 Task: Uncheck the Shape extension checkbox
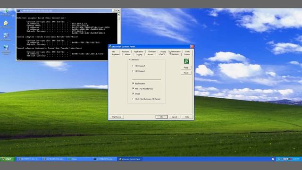[x=133, y=93]
